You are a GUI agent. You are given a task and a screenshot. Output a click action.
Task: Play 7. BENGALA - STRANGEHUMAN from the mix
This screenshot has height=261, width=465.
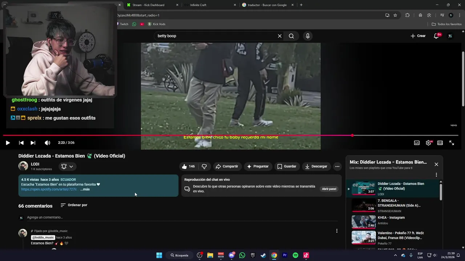tap(394, 206)
